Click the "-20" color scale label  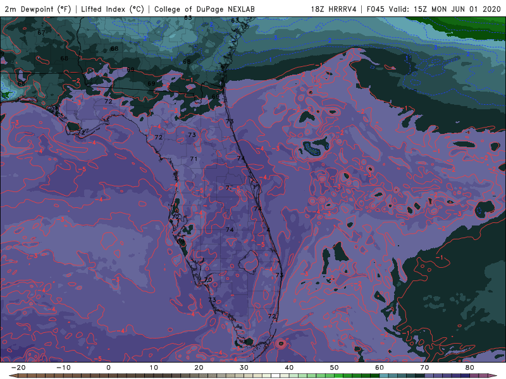point(18,368)
